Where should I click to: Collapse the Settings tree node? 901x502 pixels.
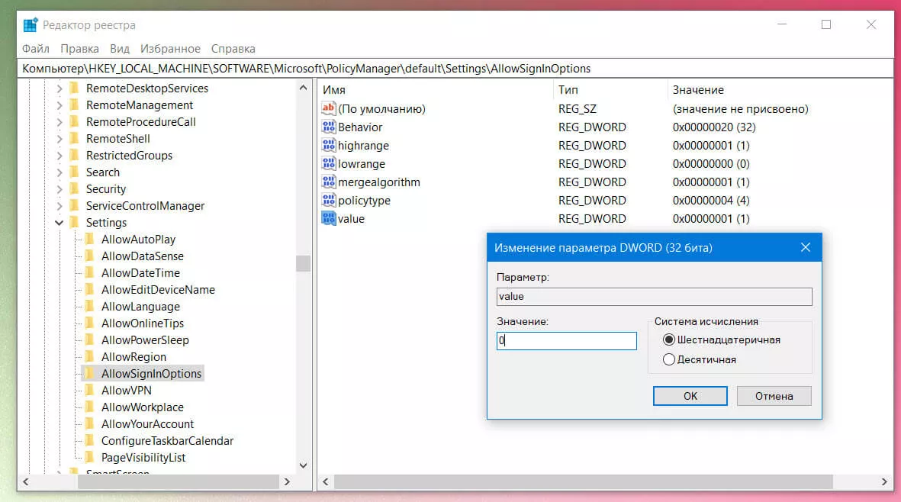point(60,223)
